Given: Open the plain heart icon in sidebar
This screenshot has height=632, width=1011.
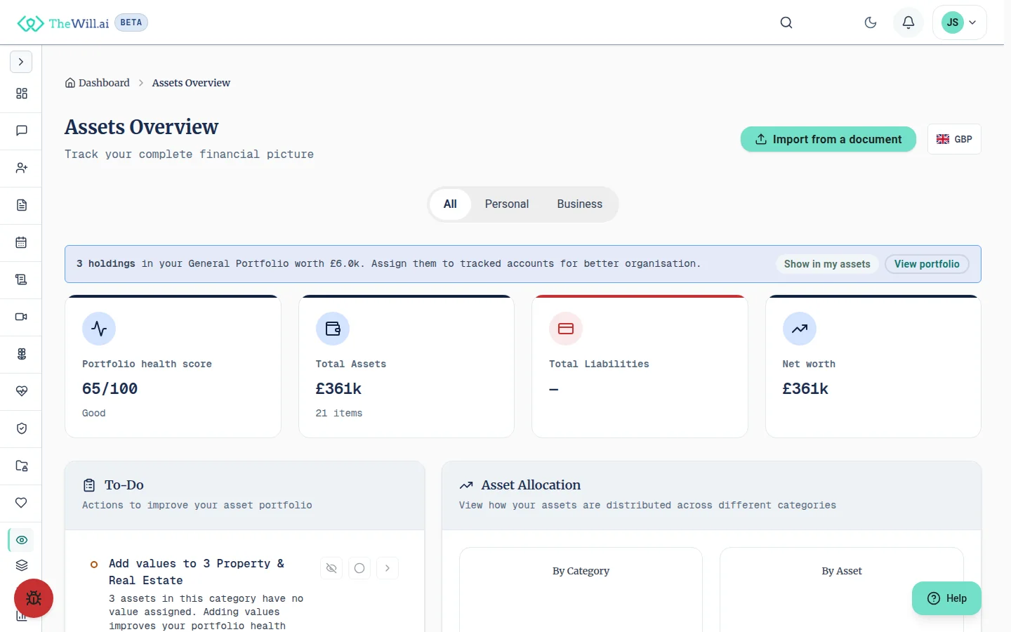Looking at the screenshot, I should click(x=22, y=503).
